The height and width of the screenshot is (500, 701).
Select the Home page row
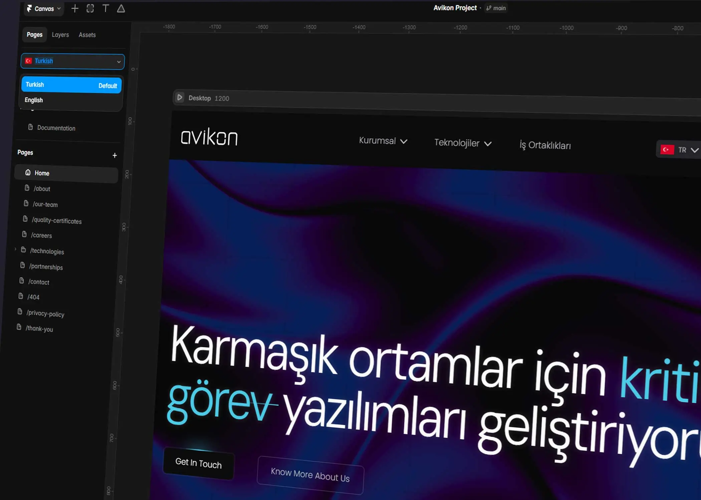[x=66, y=173]
